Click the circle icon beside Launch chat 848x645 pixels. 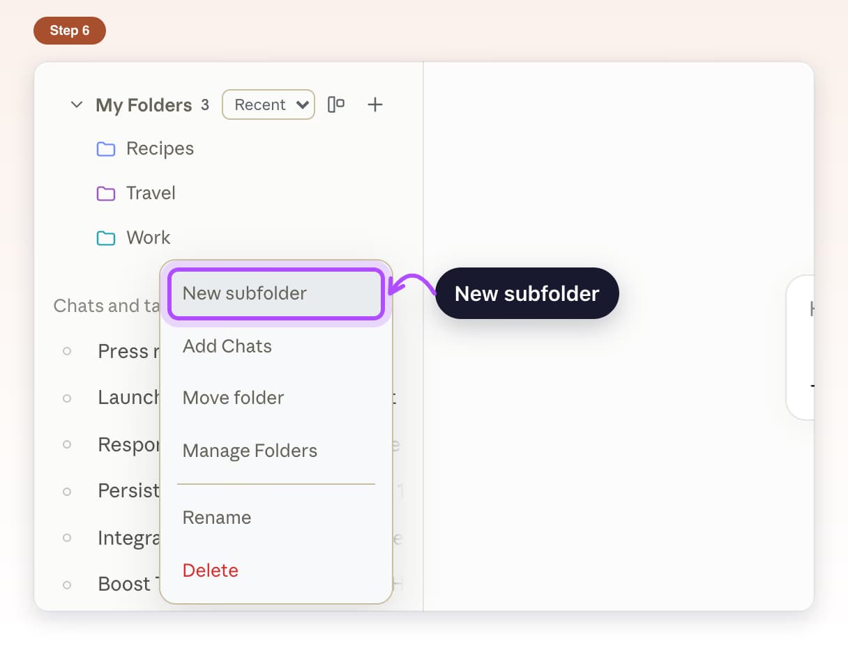coord(67,398)
